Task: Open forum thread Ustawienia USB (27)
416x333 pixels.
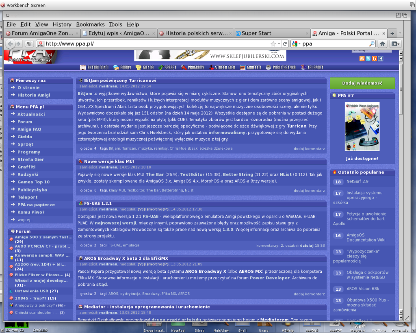Action: [36, 291]
